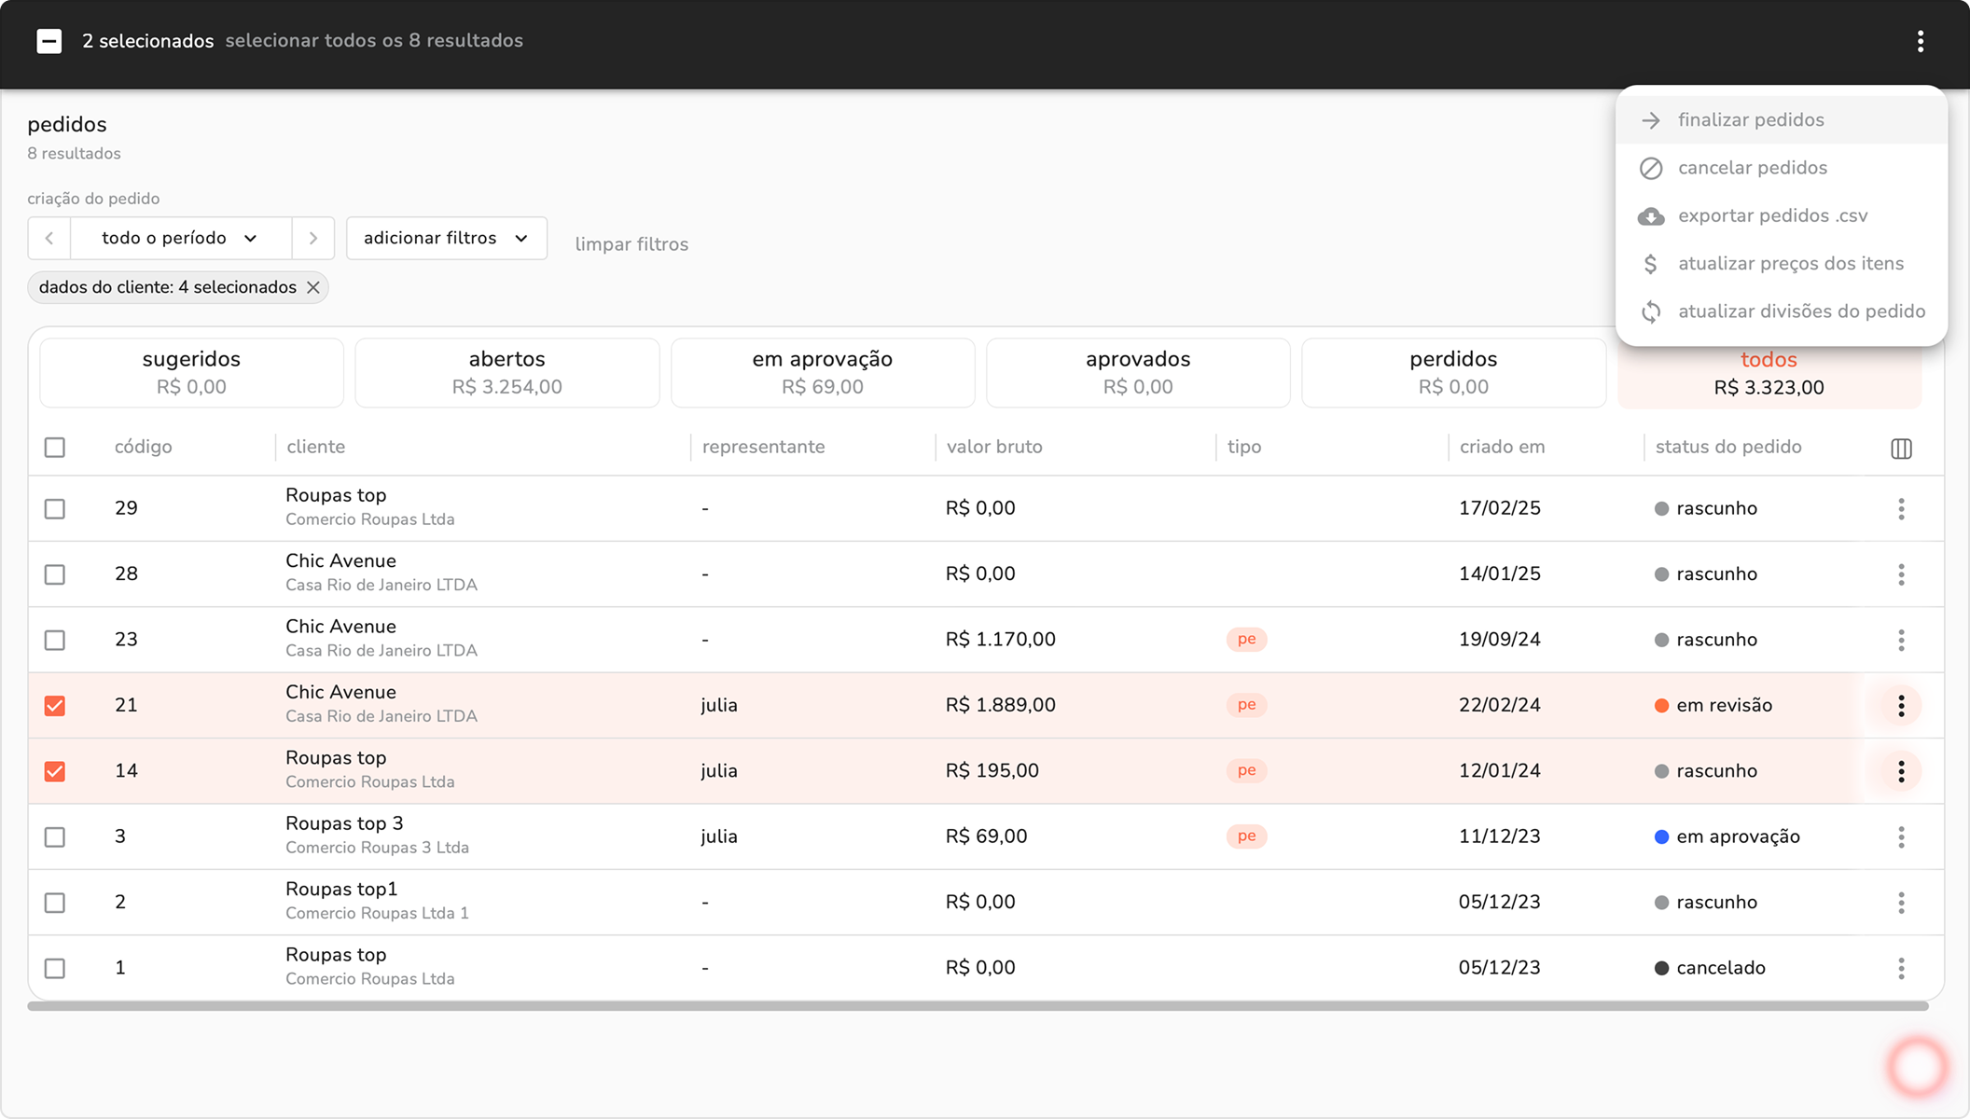The width and height of the screenshot is (1970, 1119).
Task: Click 'limpar filtros' link
Action: 631,244
